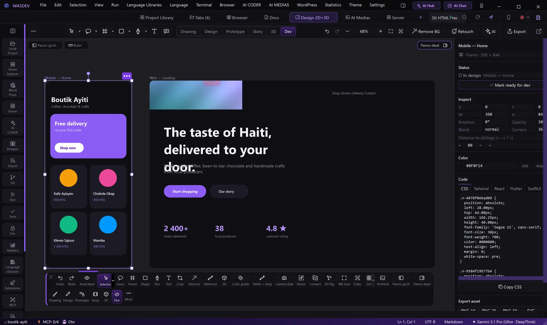Screen dimensions: 547x325
Task: Toggle Avan/Apre before-after view
Action: point(87,280)
